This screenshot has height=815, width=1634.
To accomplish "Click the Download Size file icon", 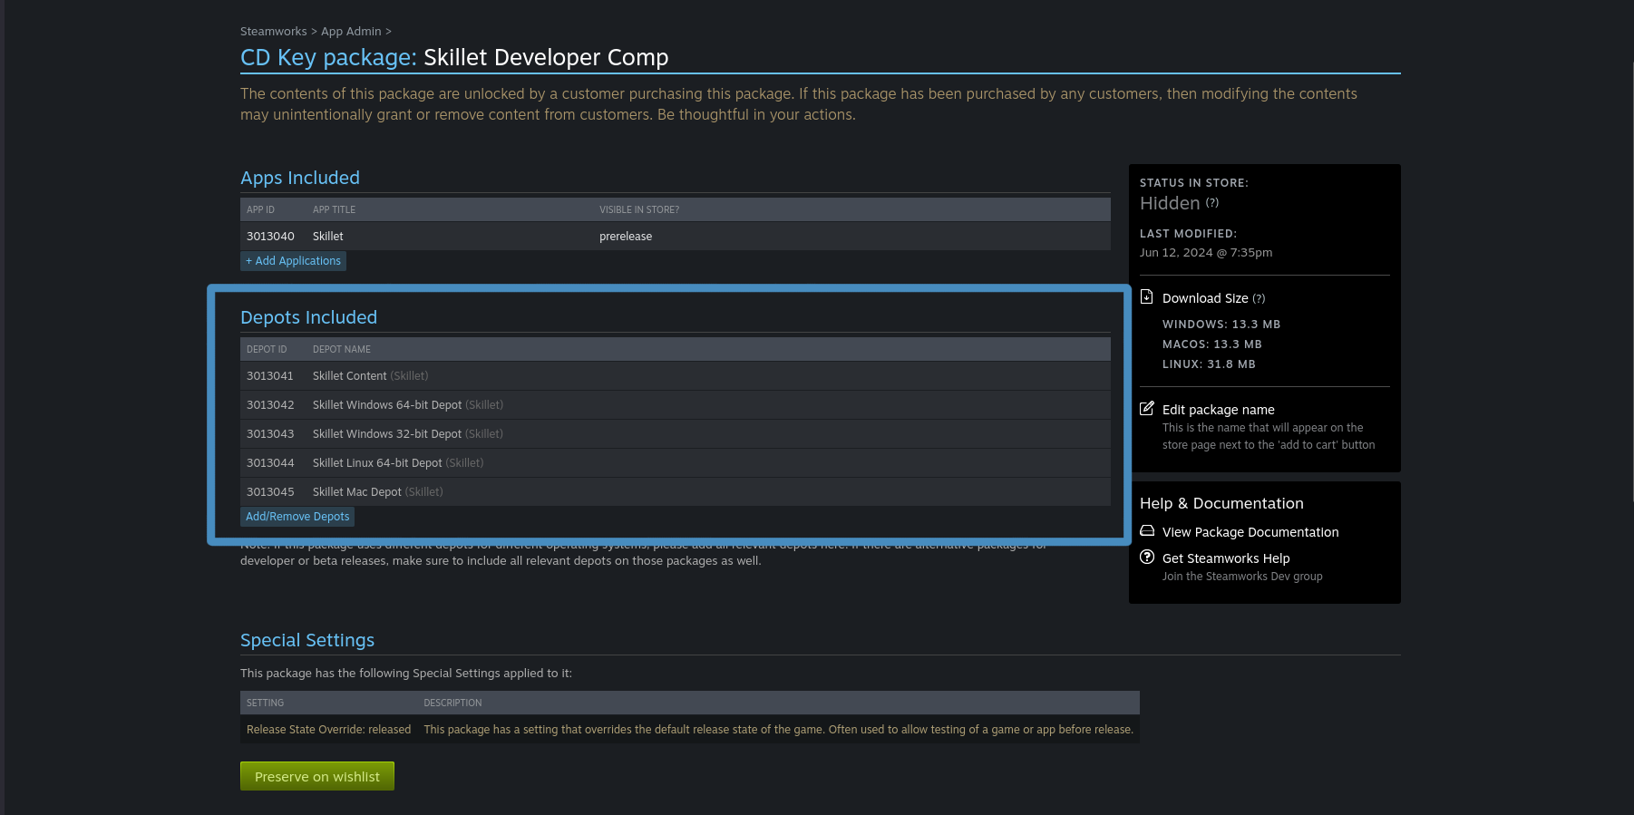I will click(x=1146, y=297).
